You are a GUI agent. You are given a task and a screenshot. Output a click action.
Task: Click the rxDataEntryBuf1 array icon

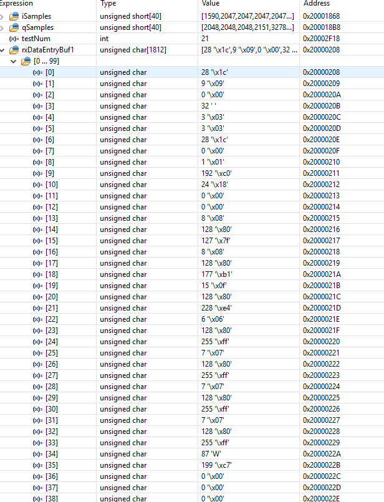point(14,50)
